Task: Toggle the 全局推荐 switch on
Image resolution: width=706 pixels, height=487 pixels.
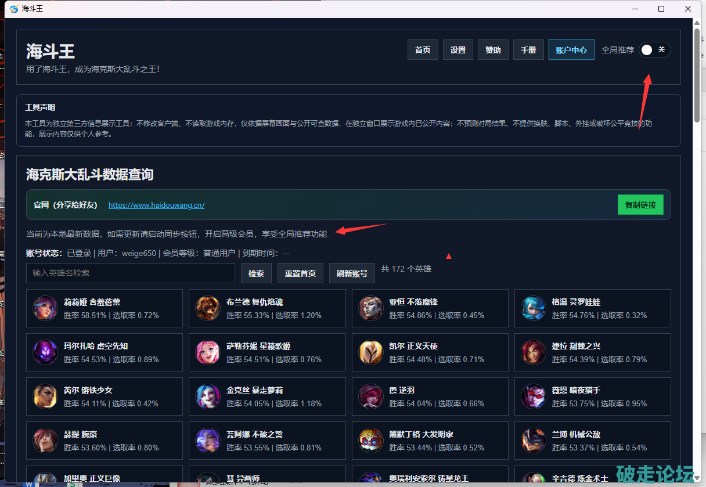Action: [x=654, y=50]
